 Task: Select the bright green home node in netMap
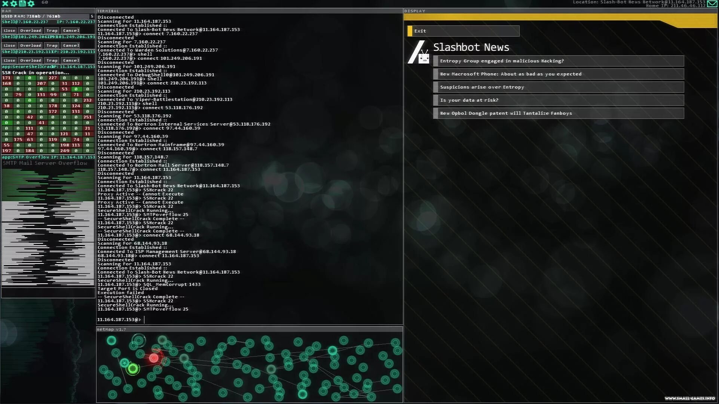click(x=132, y=369)
